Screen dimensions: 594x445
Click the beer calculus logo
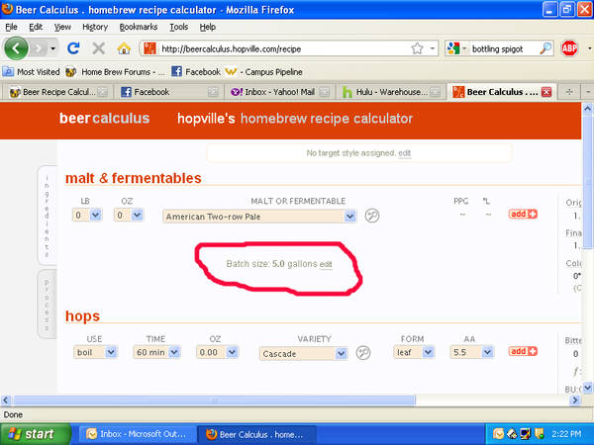click(x=104, y=119)
